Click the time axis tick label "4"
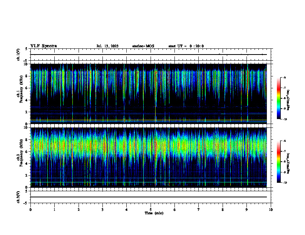305x235 pixels. (x=127, y=210)
